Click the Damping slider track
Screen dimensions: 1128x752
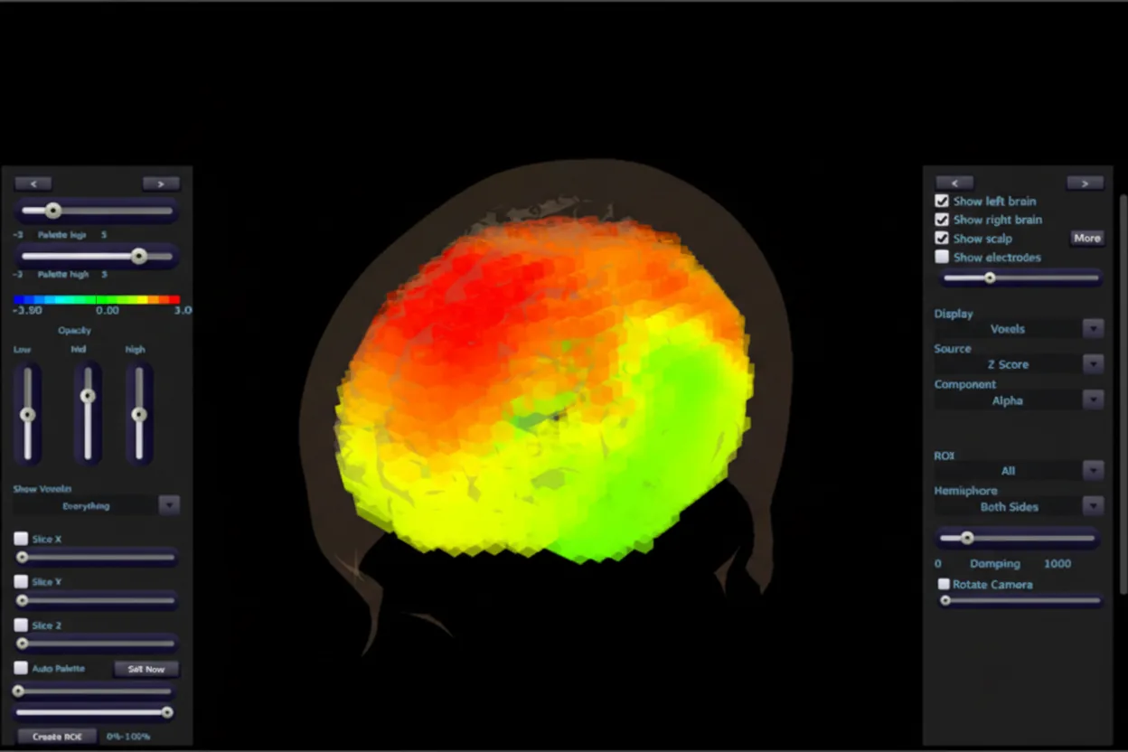point(1018,538)
